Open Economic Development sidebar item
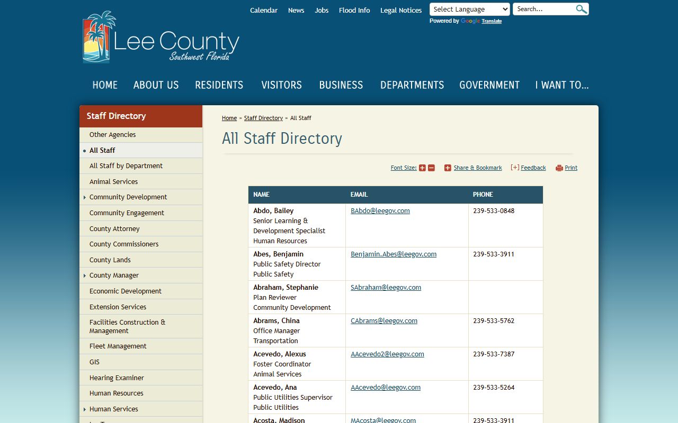The width and height of the screenshot is (678, 423). (x=141, y=291)
